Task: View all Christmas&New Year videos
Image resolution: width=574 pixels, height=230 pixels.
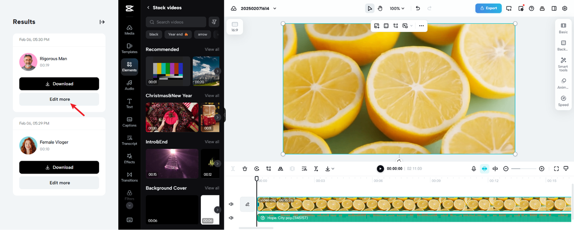Action: 212,95
